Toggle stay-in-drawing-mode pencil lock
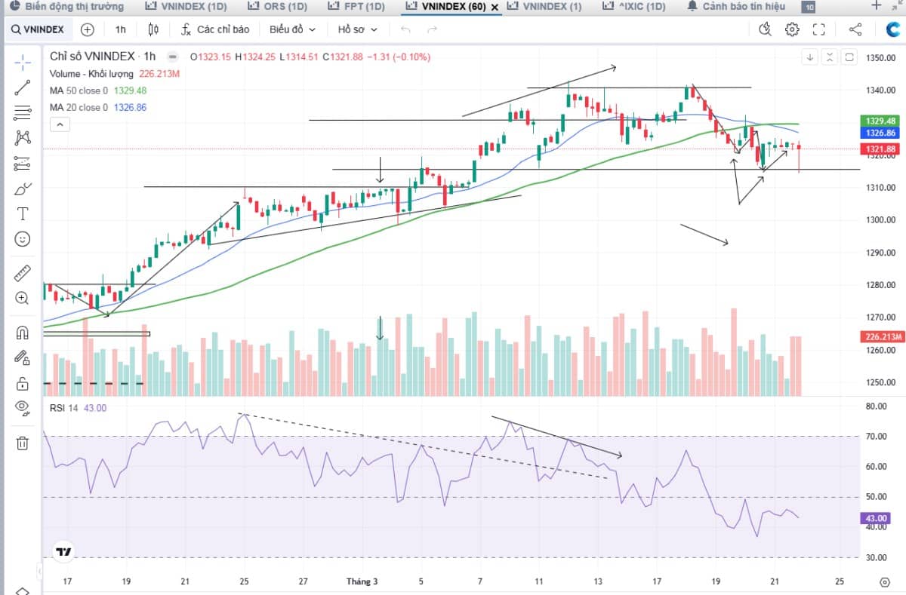Viewport: 906px width, 595px height. pyautogui.click(x=23, y=357)
